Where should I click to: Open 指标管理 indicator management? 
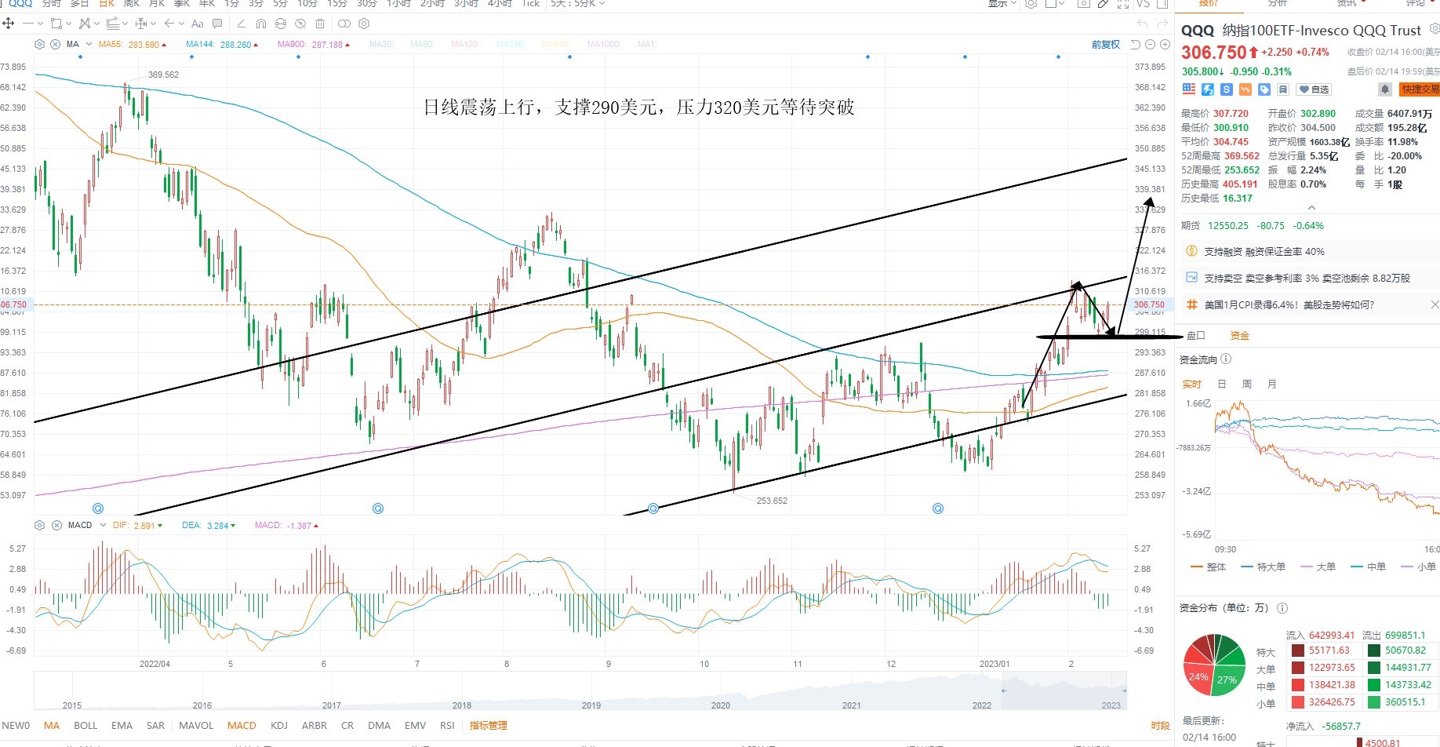[488, 726]
